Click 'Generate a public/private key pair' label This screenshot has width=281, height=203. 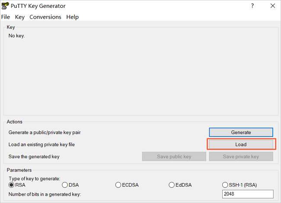pos(45,133)
